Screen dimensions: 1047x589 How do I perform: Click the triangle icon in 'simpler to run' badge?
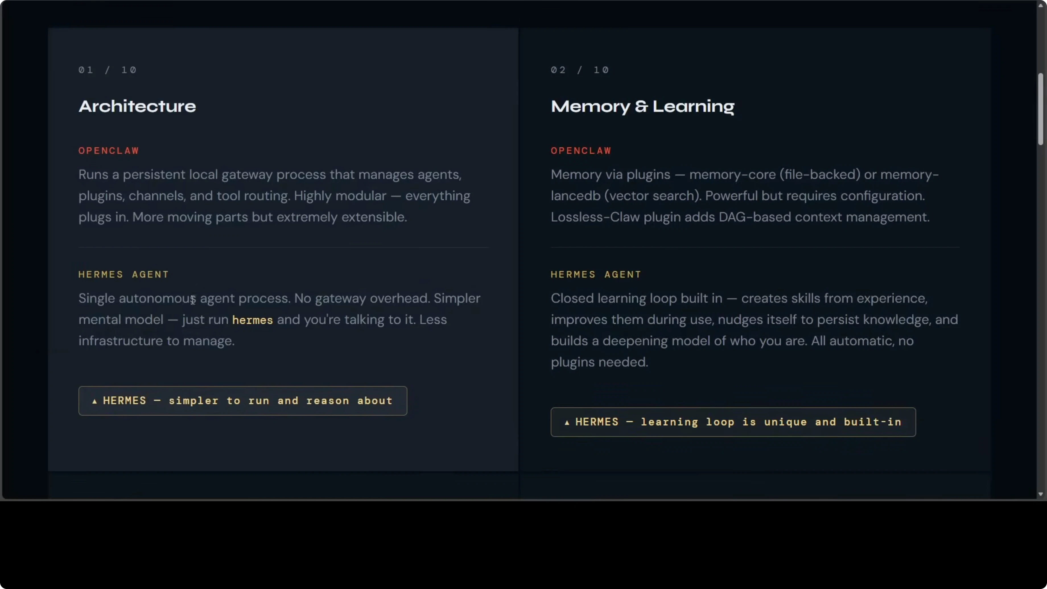click(95, 401)
